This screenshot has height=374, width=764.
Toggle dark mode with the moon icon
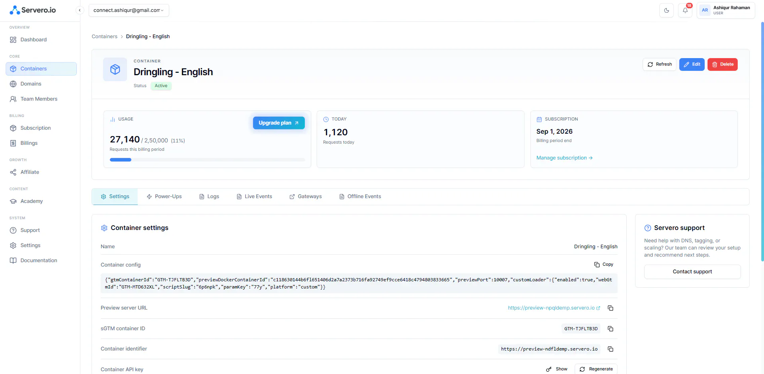pos(667,10)
